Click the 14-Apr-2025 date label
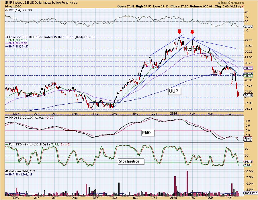This screenshot has height=200, width=258. (13, 7)
